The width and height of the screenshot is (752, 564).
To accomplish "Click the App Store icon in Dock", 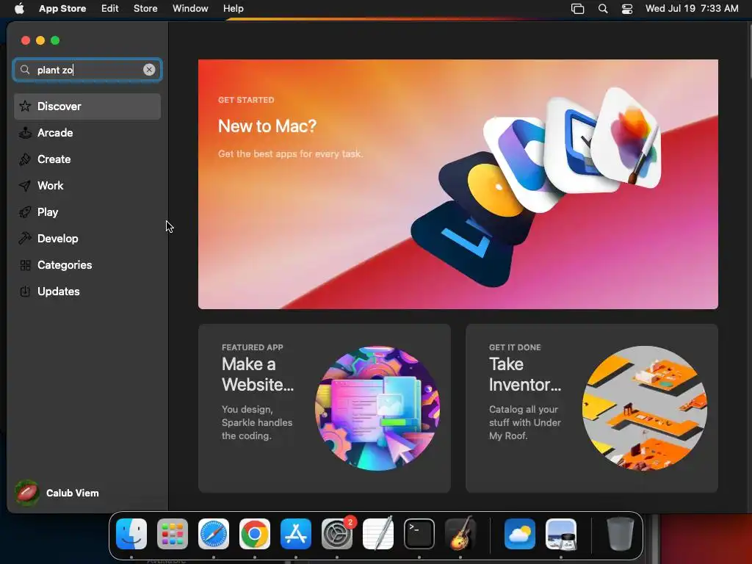I will [296, 534].
